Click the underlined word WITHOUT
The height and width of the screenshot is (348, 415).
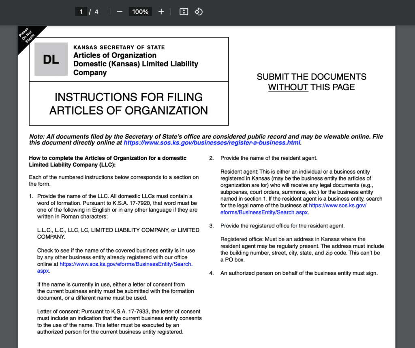click(288, 87)
